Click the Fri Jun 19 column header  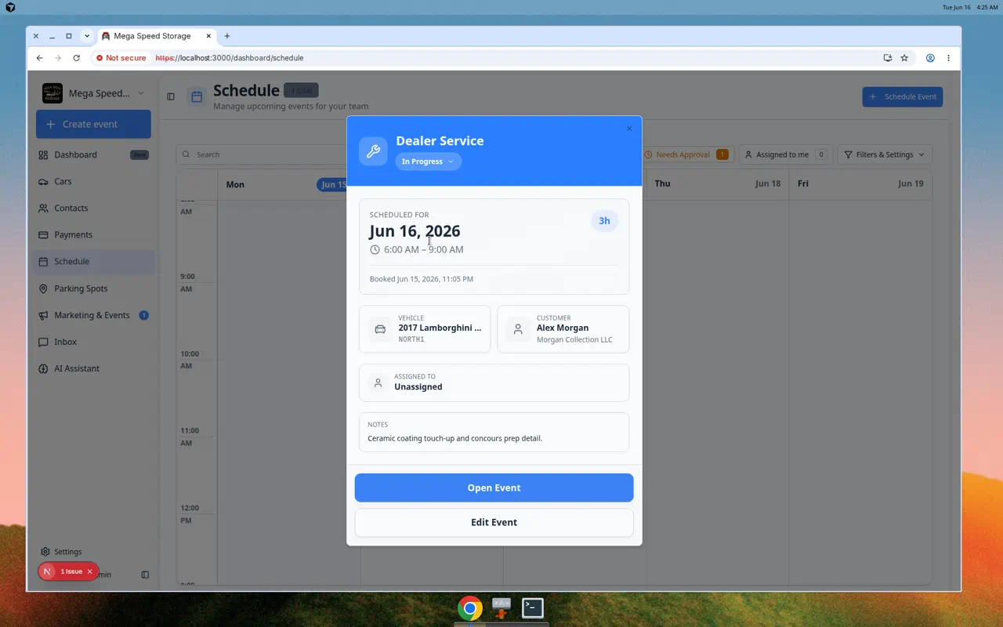click(860, 183)
